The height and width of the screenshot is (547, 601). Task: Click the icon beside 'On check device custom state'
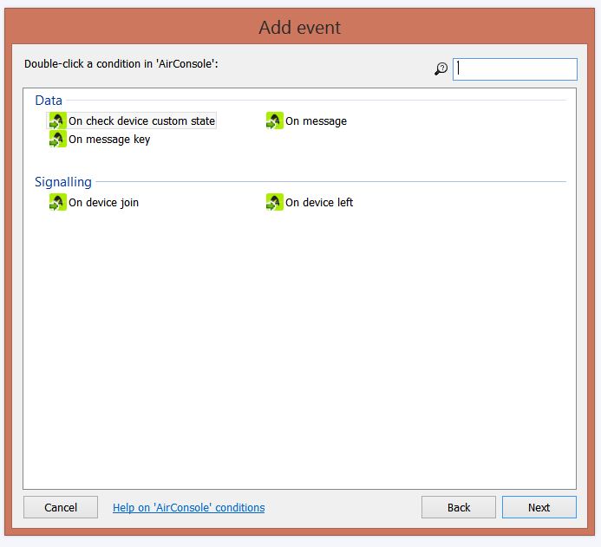click(x=58, y=121)
